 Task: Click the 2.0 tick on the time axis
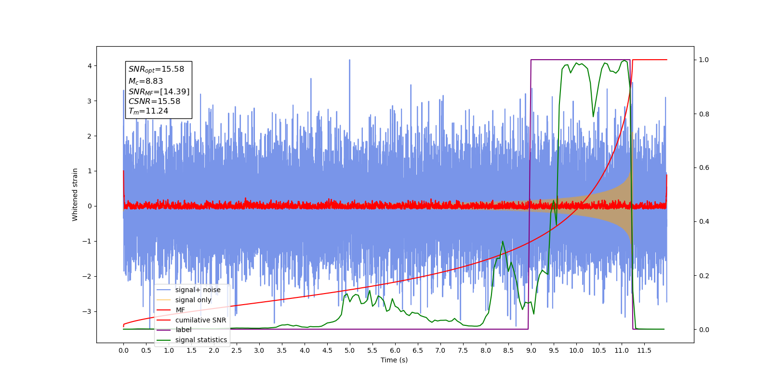214,350
